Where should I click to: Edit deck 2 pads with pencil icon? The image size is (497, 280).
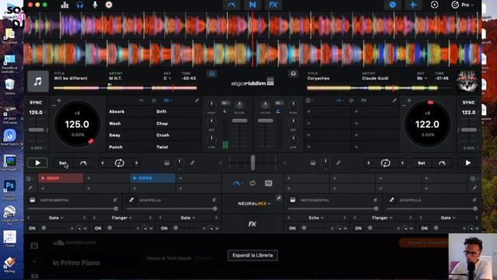pos(394,100)
